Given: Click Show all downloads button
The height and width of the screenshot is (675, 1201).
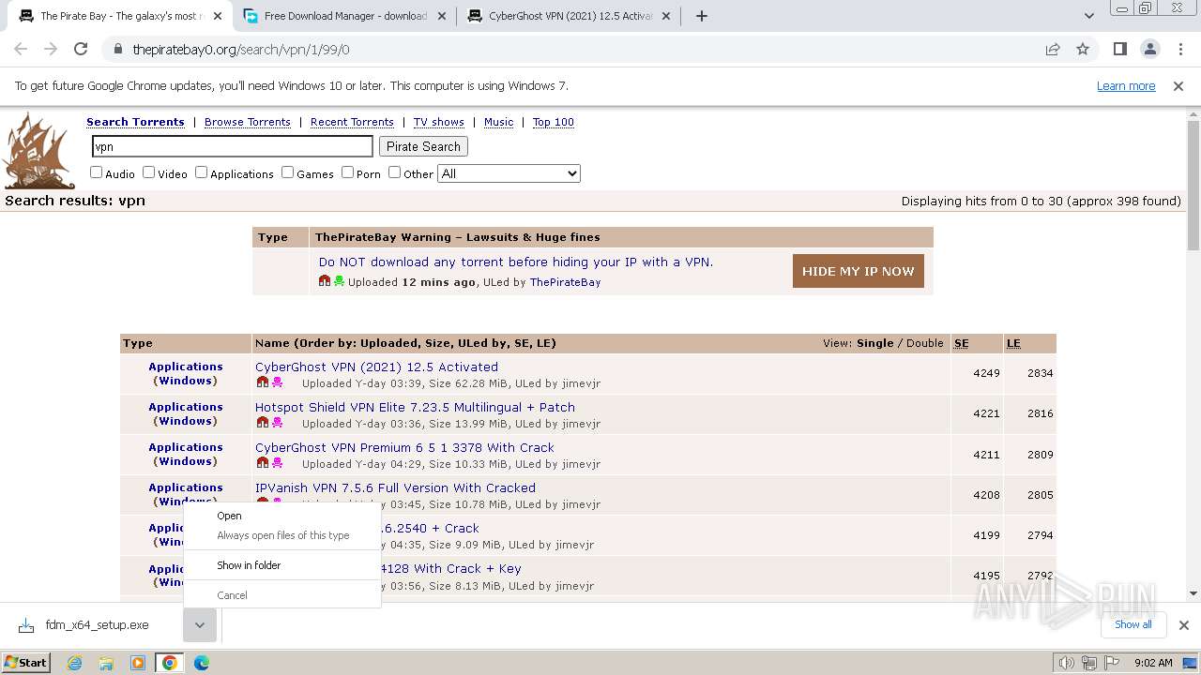Looking at the screenshot, I should [1133, 624].
